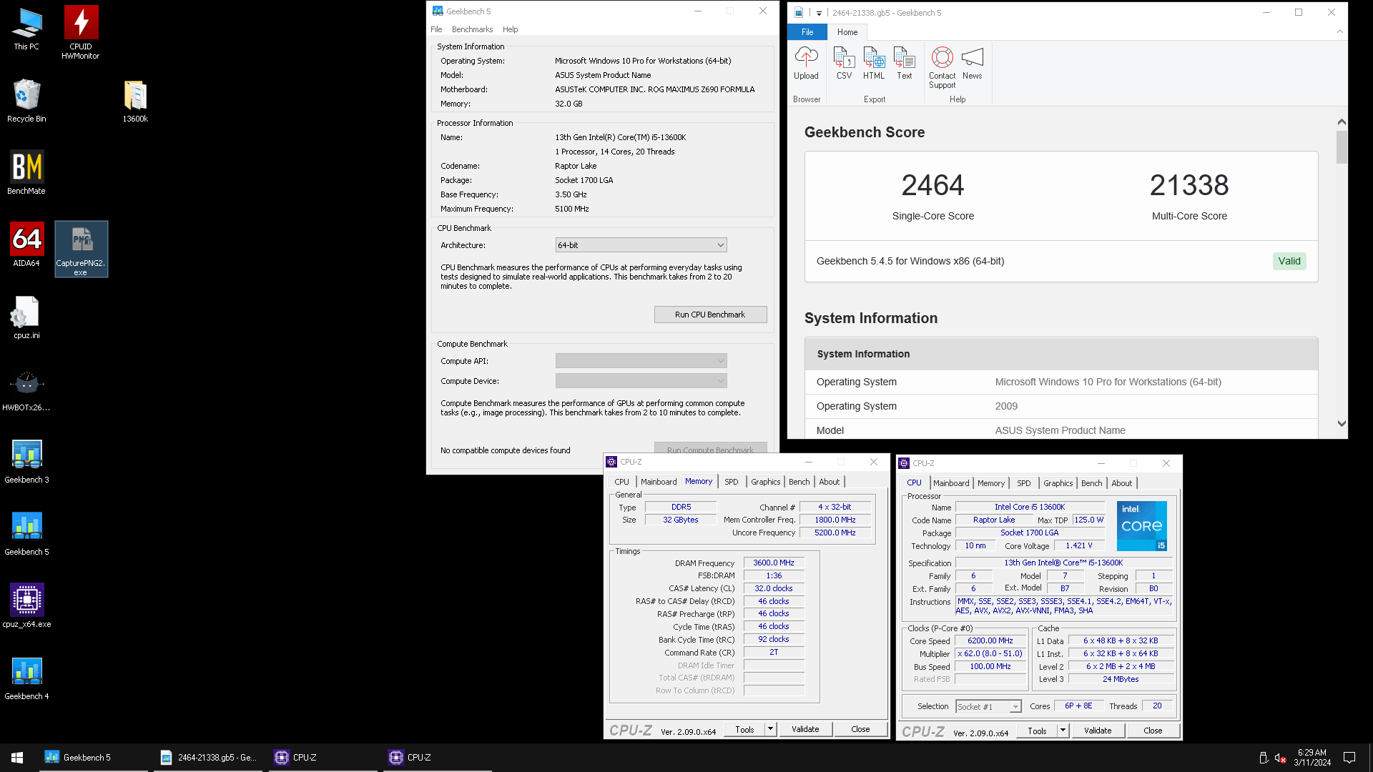Screen dimensions: 1373x772
Task: Open the File tab in results window
Action: coord(807,32)
